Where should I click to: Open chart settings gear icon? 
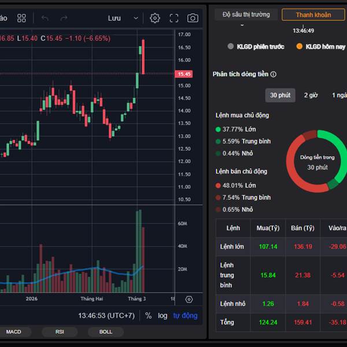pyautogui.click(x=154, y=18)
